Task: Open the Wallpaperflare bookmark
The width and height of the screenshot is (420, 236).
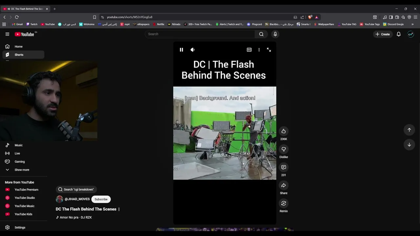Action: 324,24
